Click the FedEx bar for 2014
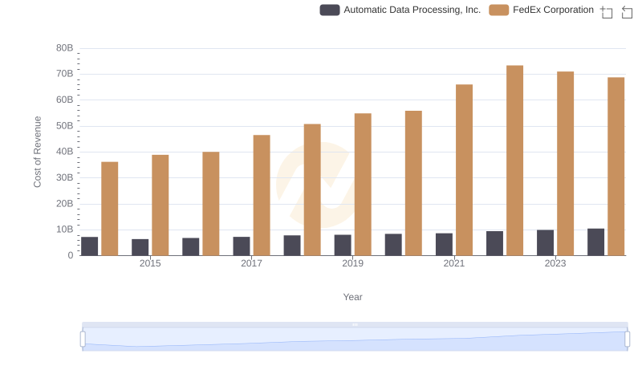 click(x=110, y=209)
